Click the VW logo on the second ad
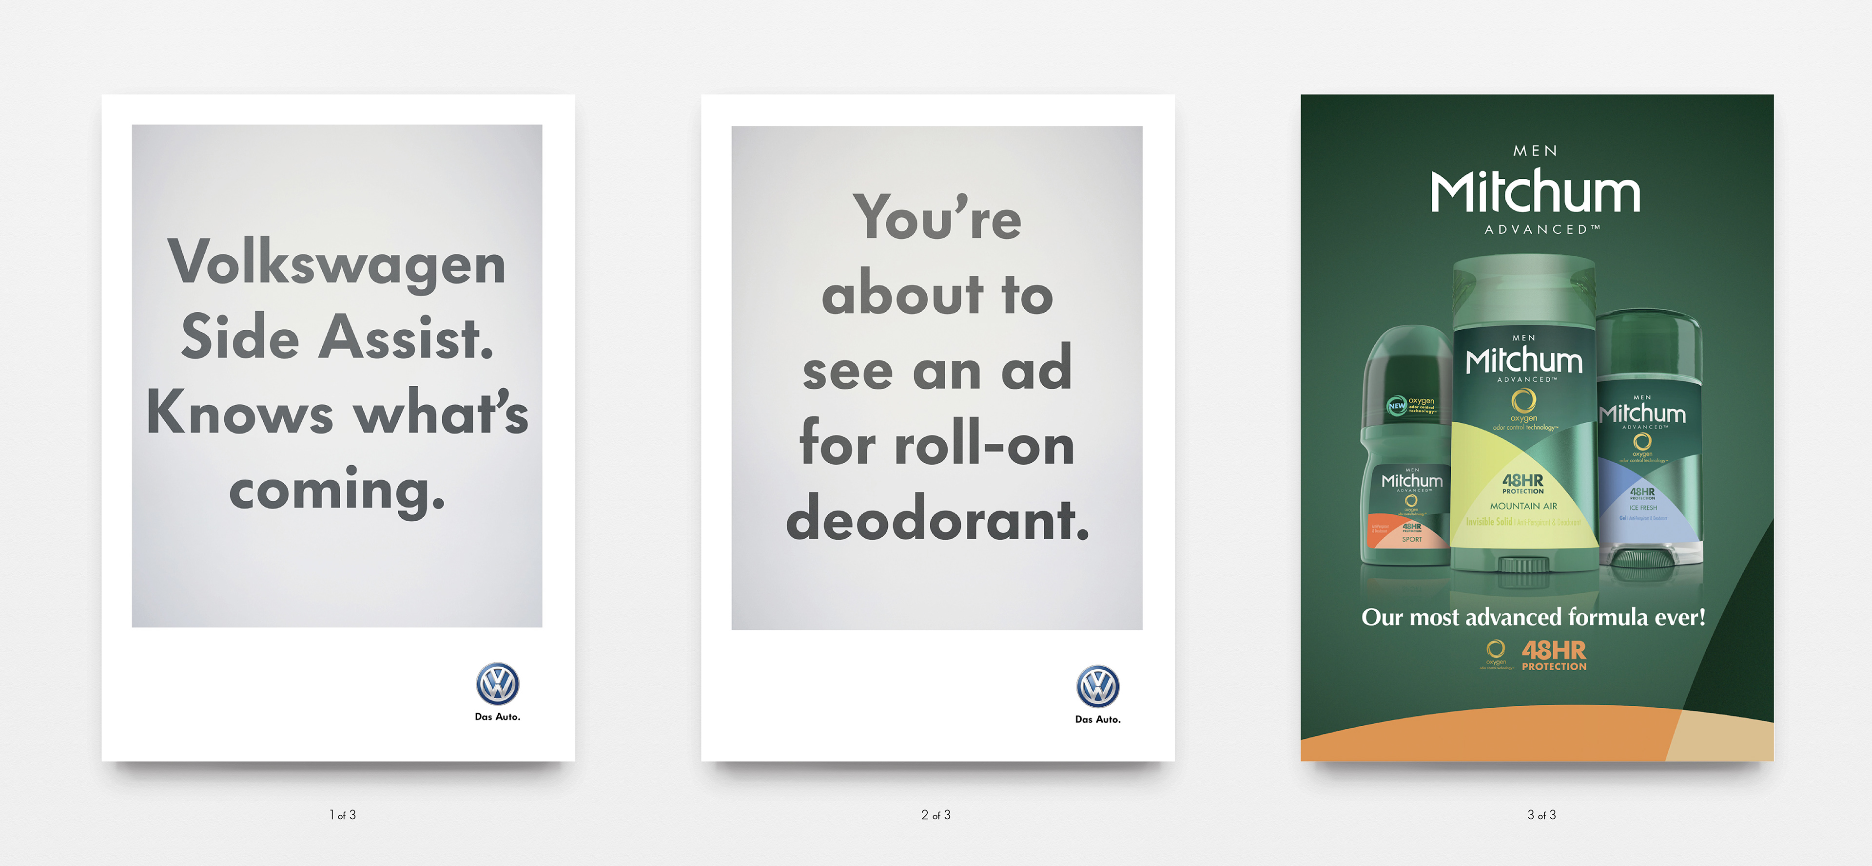1872x866 pixels. pos(1097,687)
